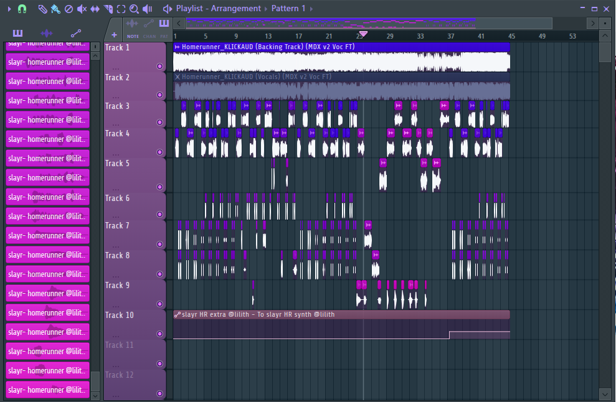The width and height of the screenshot is (616, 402).
Task: Click the timeline scroll right arrow
Action: coord(592,24)
